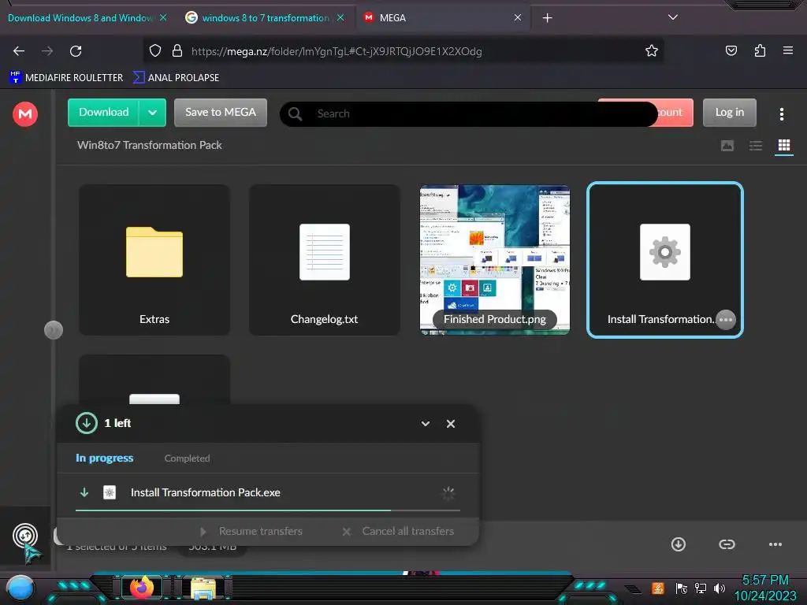The width and height of the screenshot is (807, 605).
Task: Open the MEDIAFIRE ROULETTER bookmark
Action: click(66, 78)
